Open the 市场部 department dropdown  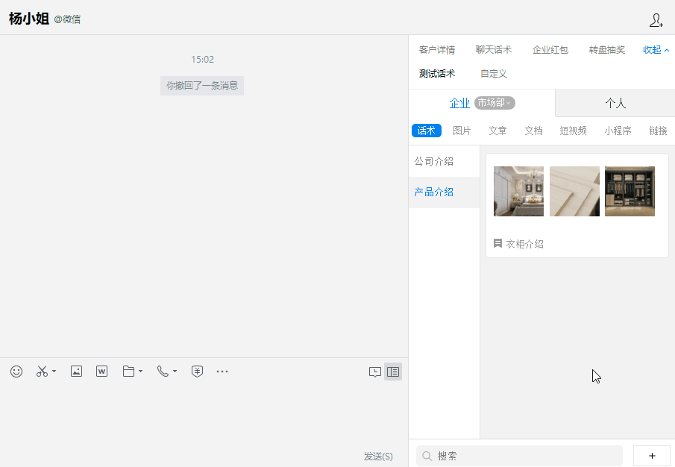[x=495, y=103]
